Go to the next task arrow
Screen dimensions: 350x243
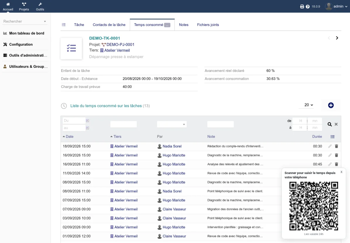point(337,38)
